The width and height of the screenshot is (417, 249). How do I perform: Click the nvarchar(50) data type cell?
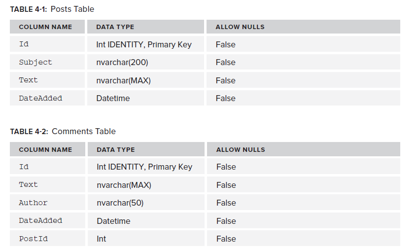[x=120, y=203]
